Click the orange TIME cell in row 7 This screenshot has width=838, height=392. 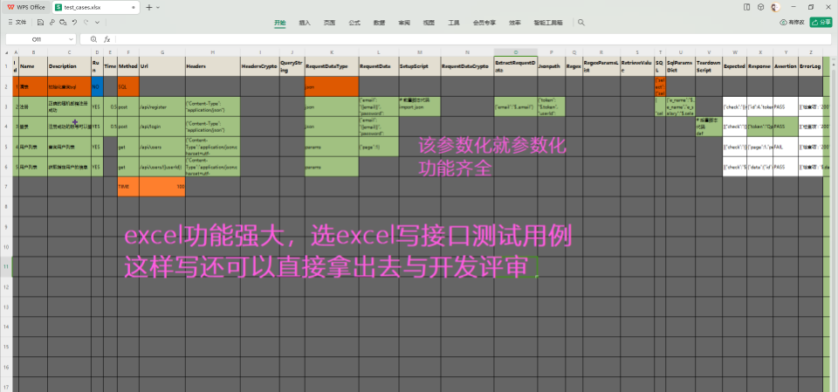pyautogui.click(x=128, y=187)
